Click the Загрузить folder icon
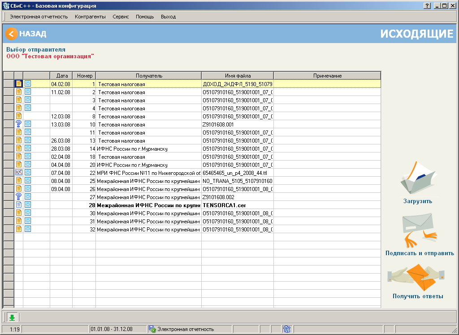Screen dimensions: 459x335 (418, 178)
